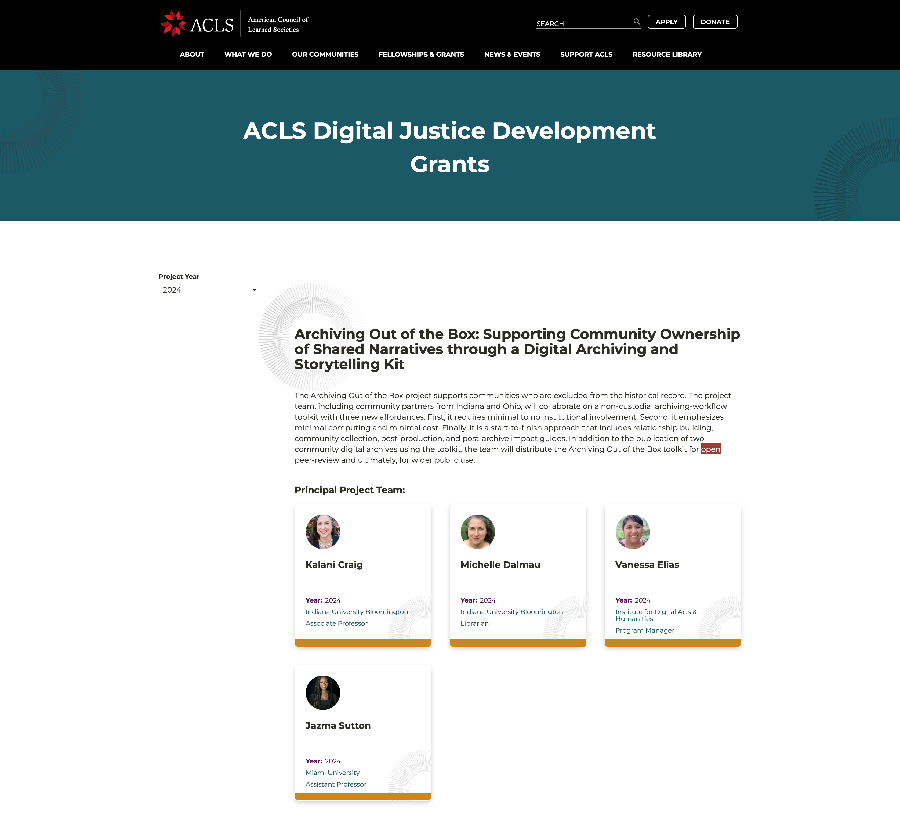Click the ACLS star logo

[173, 23]
